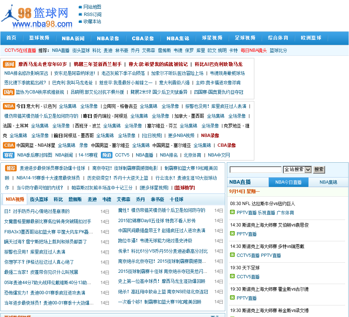Viewport: 349px width, 317px height.
Task: Click the orange CBA badge
Action: pyautogui.click(x=9, y=145)
